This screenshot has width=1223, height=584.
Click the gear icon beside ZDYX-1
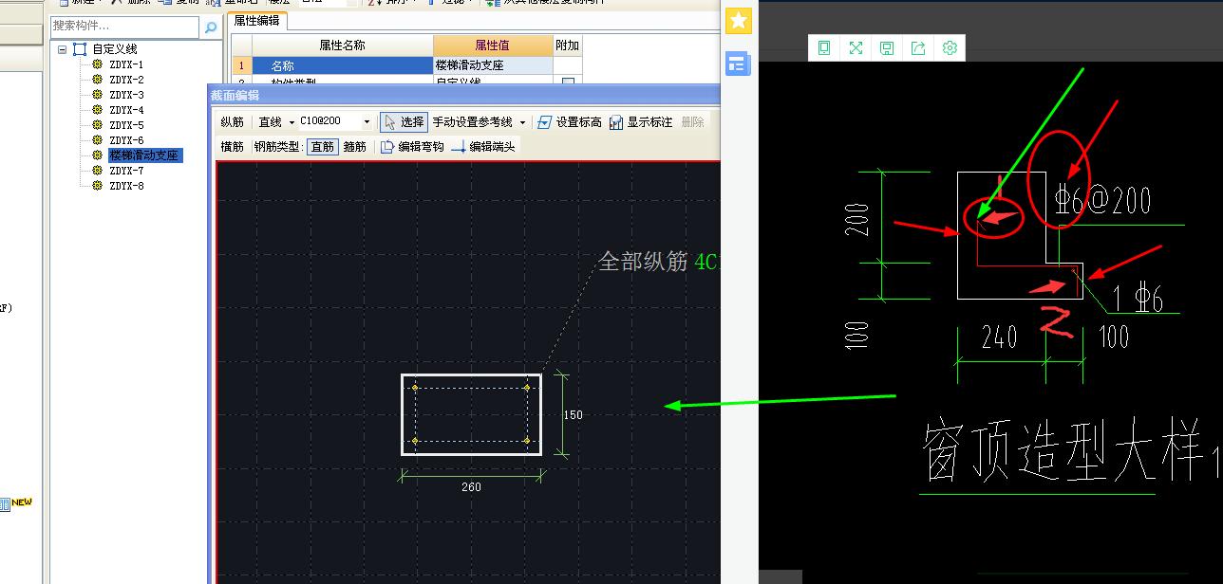[x=97, y=64]
